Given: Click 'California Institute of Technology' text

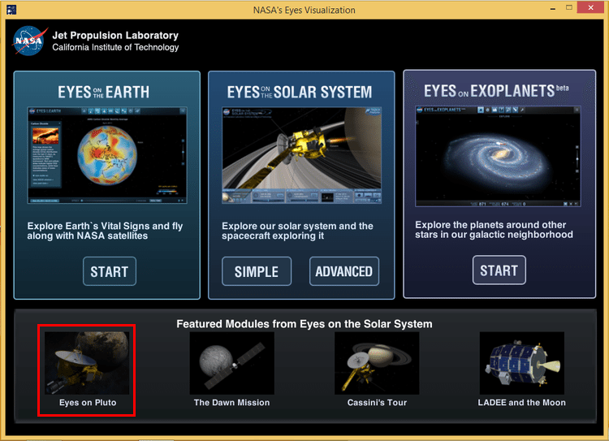Looking at the screenshot, I should (115, 47).
